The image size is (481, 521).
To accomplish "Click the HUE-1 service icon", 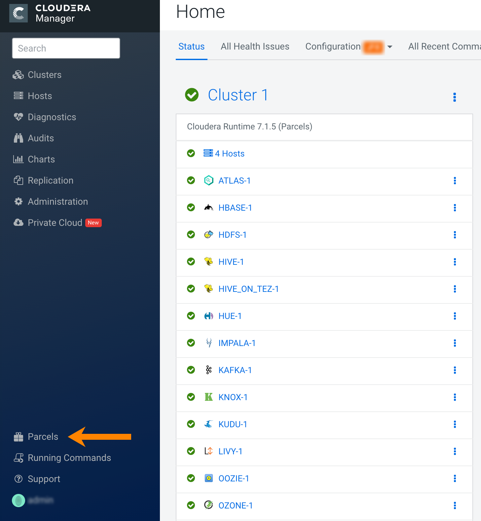I will pos(209,316).
